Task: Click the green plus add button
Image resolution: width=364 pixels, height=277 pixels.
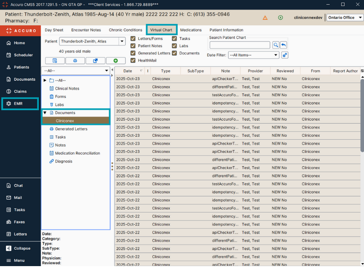Action: click(x=115, y=61)
